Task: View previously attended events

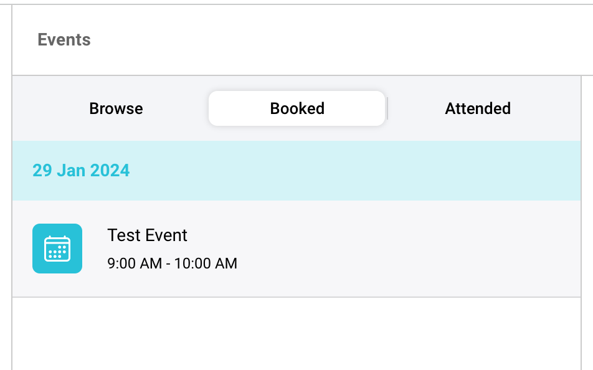Action: (x=478, y=108)
